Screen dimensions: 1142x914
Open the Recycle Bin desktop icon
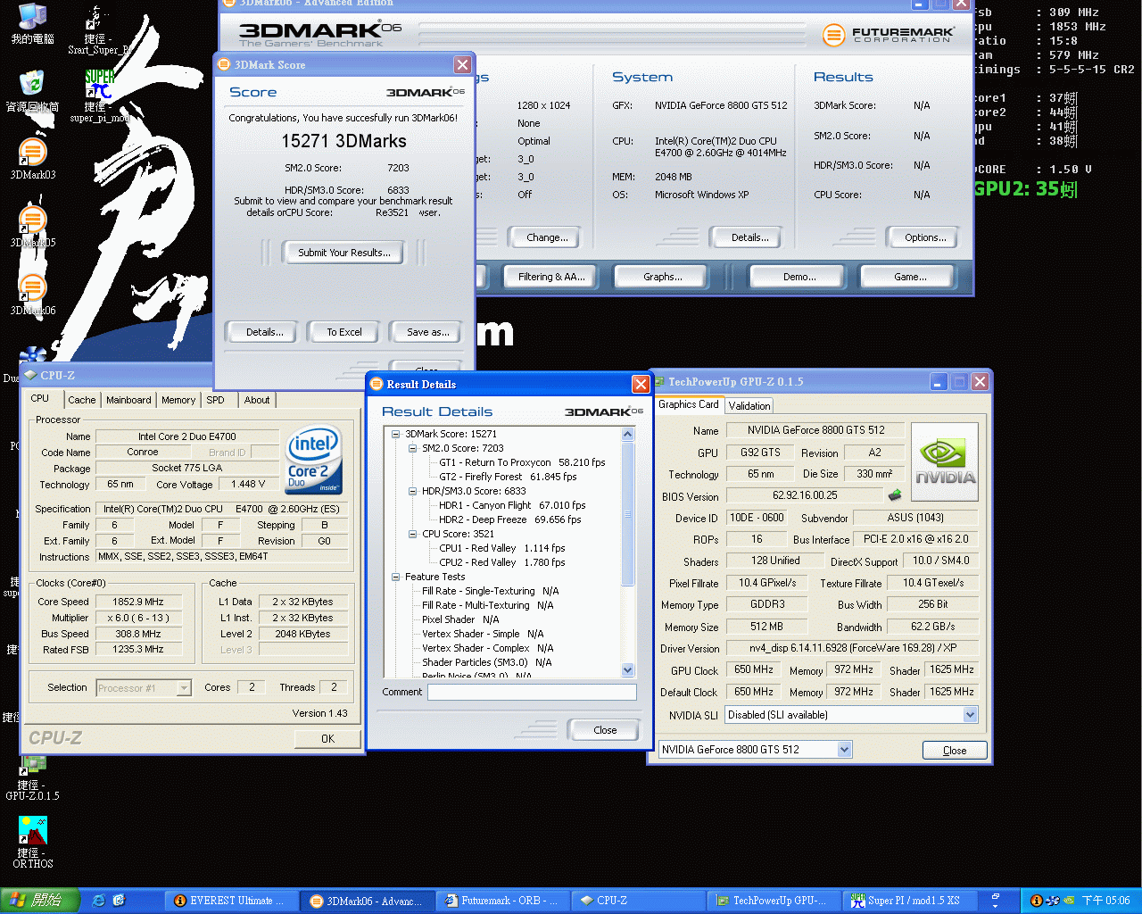click(33, 91)
